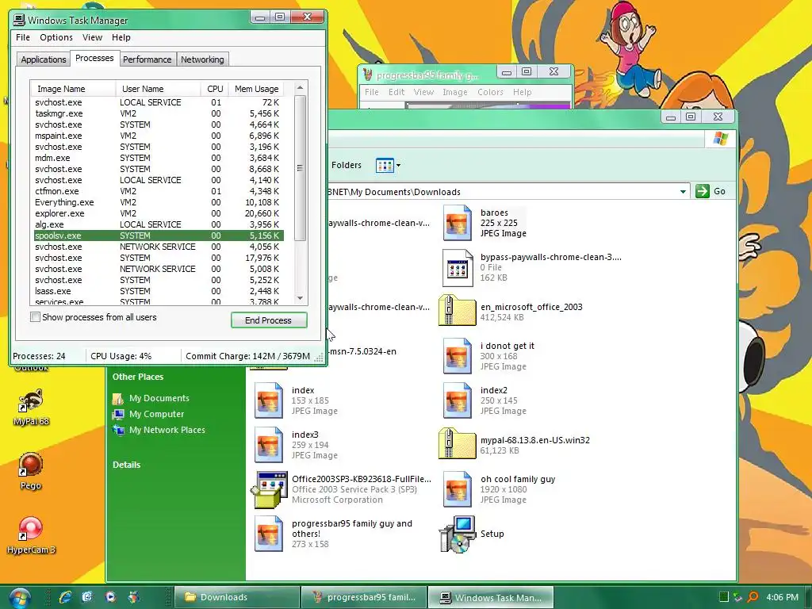
Task: Sort processes by User Name column
Action: [x=158, y=89]
